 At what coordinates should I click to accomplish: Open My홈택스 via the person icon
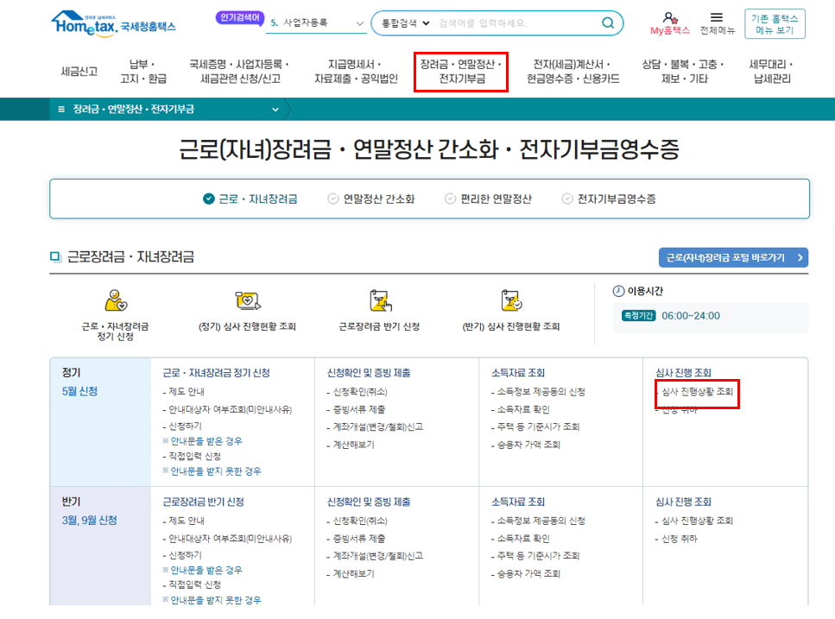pyautogui.click(x=670, y=21)
